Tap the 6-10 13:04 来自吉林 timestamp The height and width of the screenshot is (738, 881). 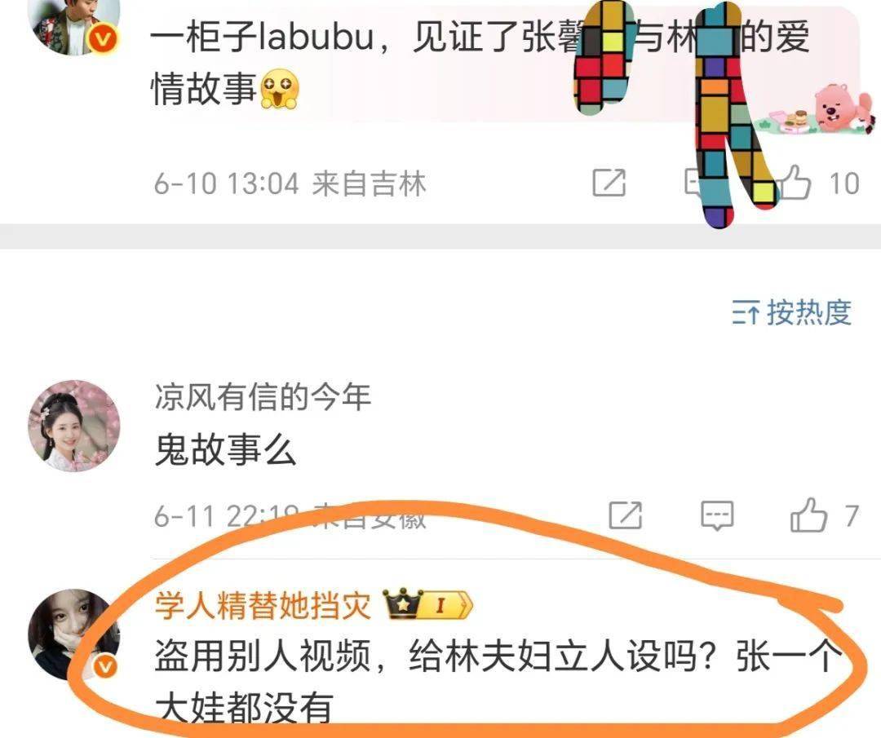(290, 183)
